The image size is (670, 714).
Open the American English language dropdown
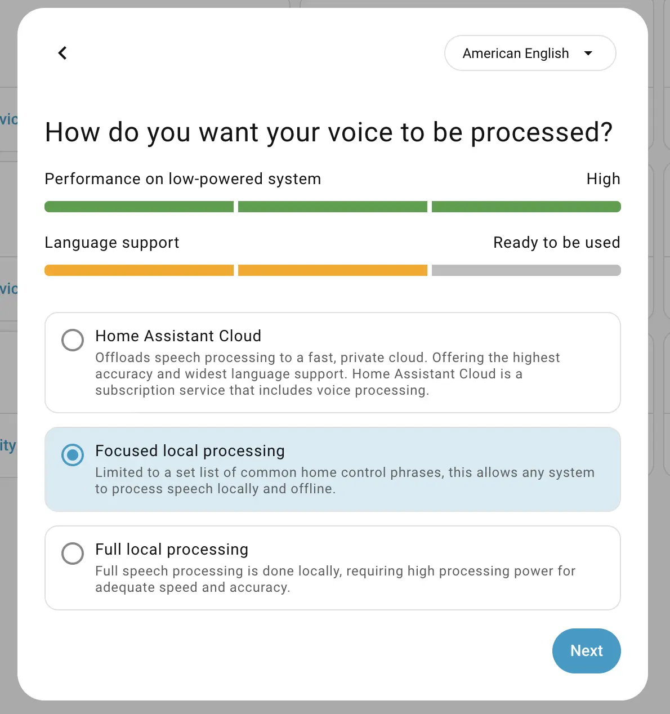point(515,53)
